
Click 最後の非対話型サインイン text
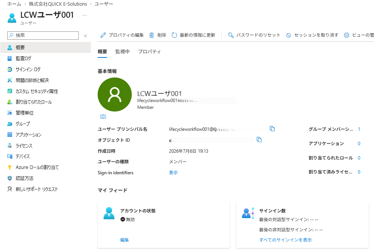tap(291, 229)
